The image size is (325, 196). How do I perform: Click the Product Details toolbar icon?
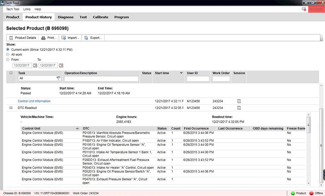coord(11,38)
